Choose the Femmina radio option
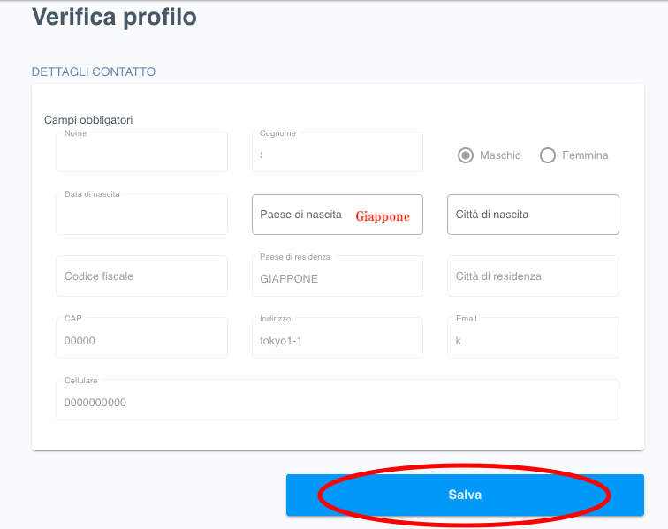This screenshot has height=529, width=668. (x=548, y=155)
